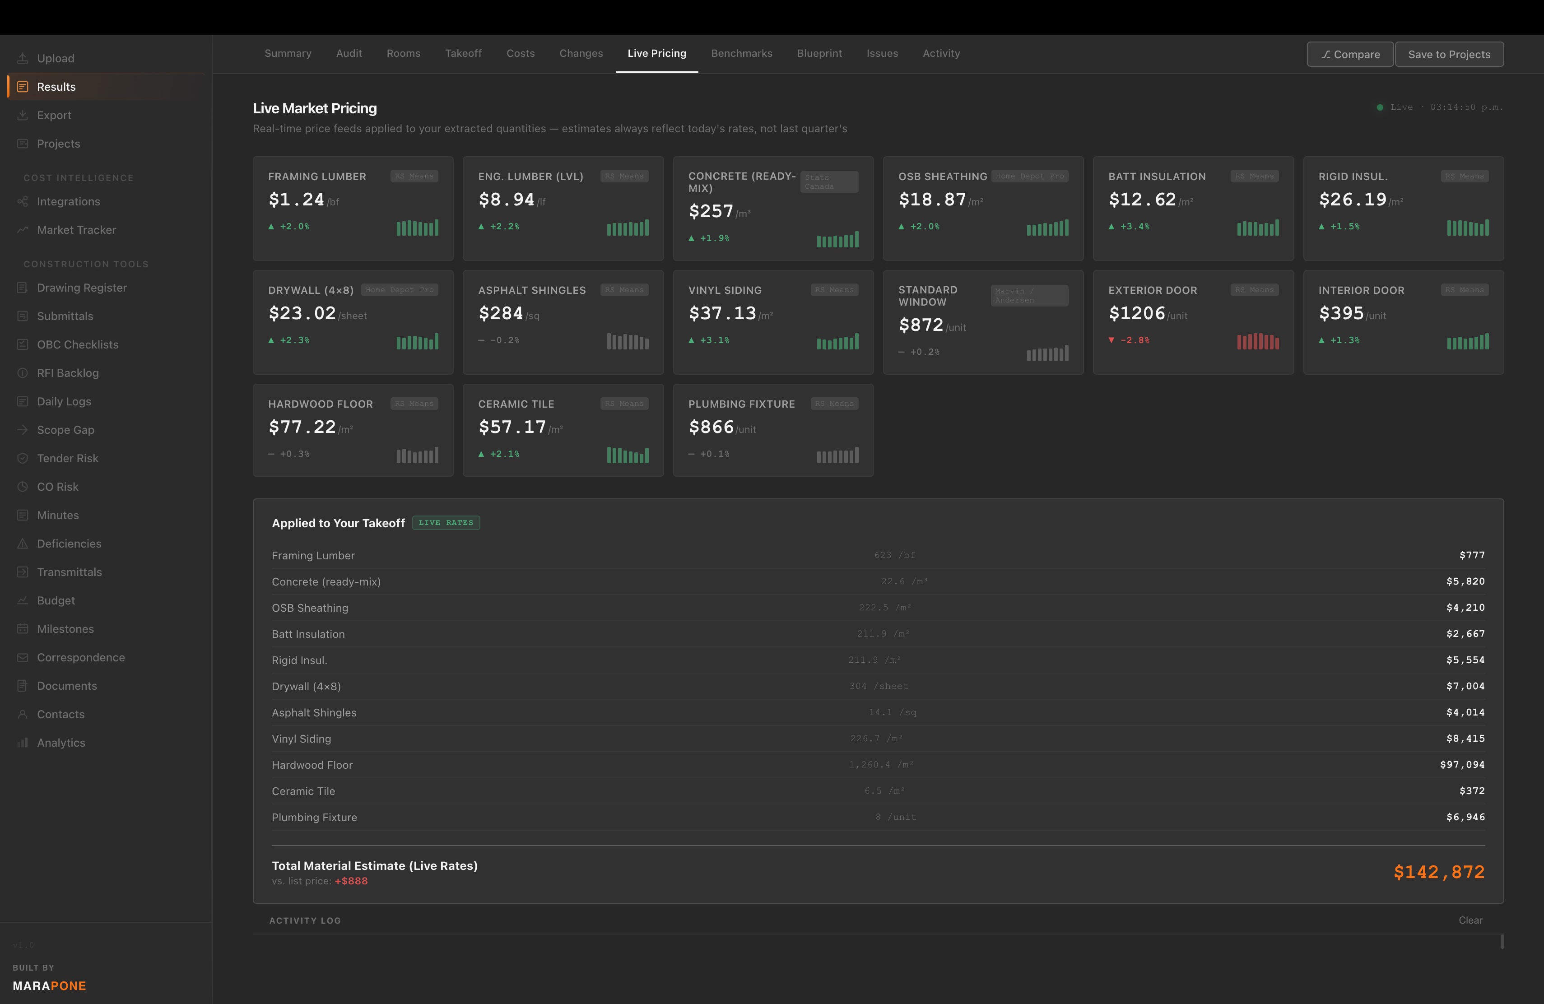Select the Takeoff tab
Screen dimensions: 1544x1004
point(463,54)
